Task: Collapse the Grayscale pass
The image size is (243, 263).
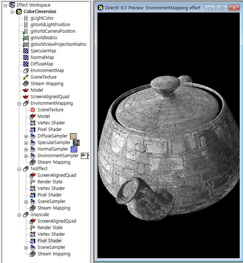Action: 19,215
